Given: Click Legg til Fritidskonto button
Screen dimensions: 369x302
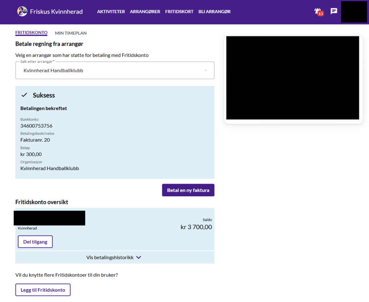Looking at the screenshot, I should (43, 290).
